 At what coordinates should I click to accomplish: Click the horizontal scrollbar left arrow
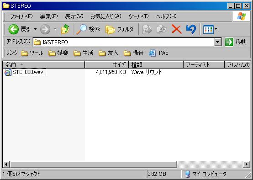pyautogui.click(x=6, y=164)
